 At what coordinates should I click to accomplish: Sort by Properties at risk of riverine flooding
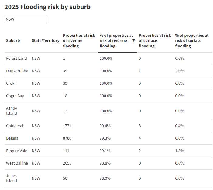pos(79,41)
